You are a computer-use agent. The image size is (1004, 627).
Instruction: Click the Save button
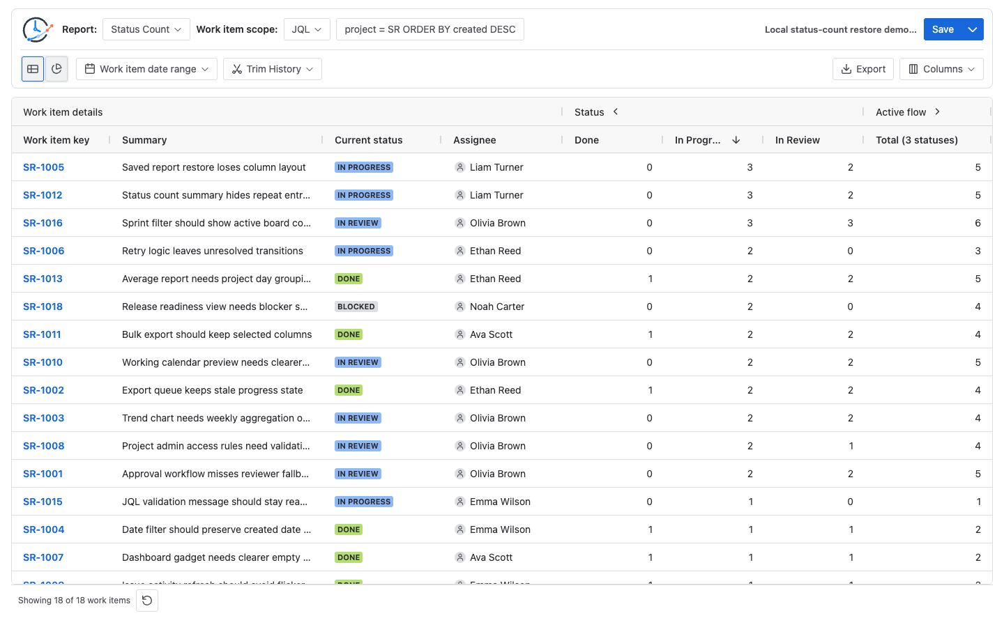(943, 29)
